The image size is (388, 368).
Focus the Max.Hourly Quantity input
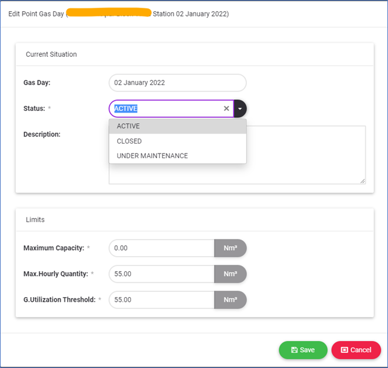coord(162,274)
